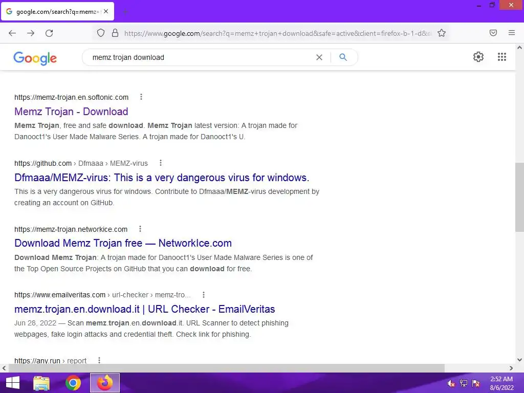The image size is (524, 393).
Task: Select Firefox in the taskbar
Action: [105, 383]
